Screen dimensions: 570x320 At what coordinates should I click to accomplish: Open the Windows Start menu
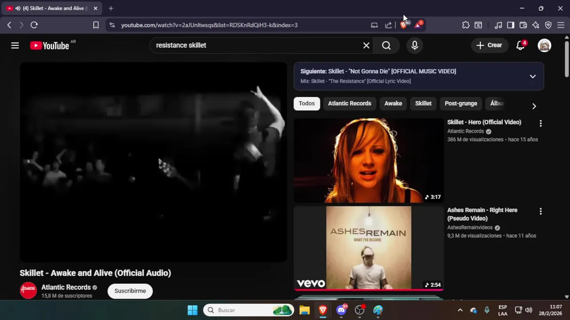(192, 310)
